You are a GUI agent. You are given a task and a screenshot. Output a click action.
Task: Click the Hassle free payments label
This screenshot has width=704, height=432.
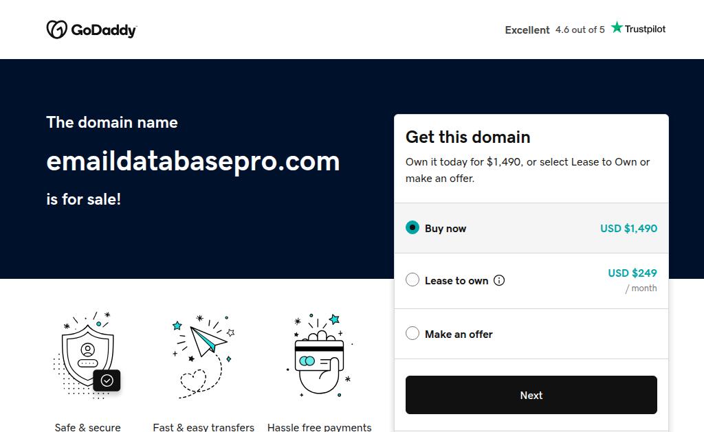coord(319,427)
